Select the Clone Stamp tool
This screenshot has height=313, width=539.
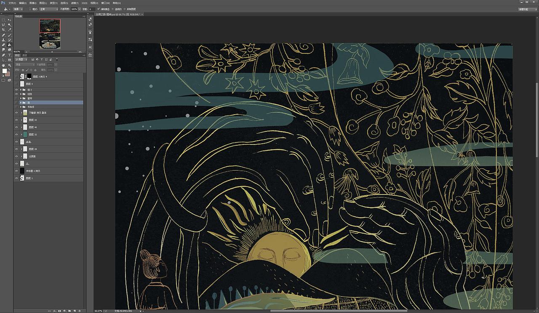3,40
